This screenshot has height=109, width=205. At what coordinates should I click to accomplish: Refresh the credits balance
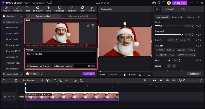[42, 74]
